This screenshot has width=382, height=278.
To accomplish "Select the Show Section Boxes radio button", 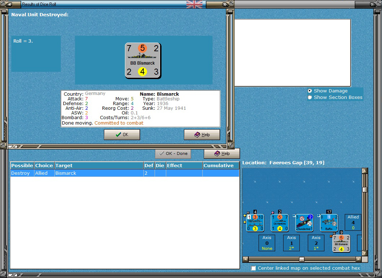I will pyautogui.click(x=310, y=97).
